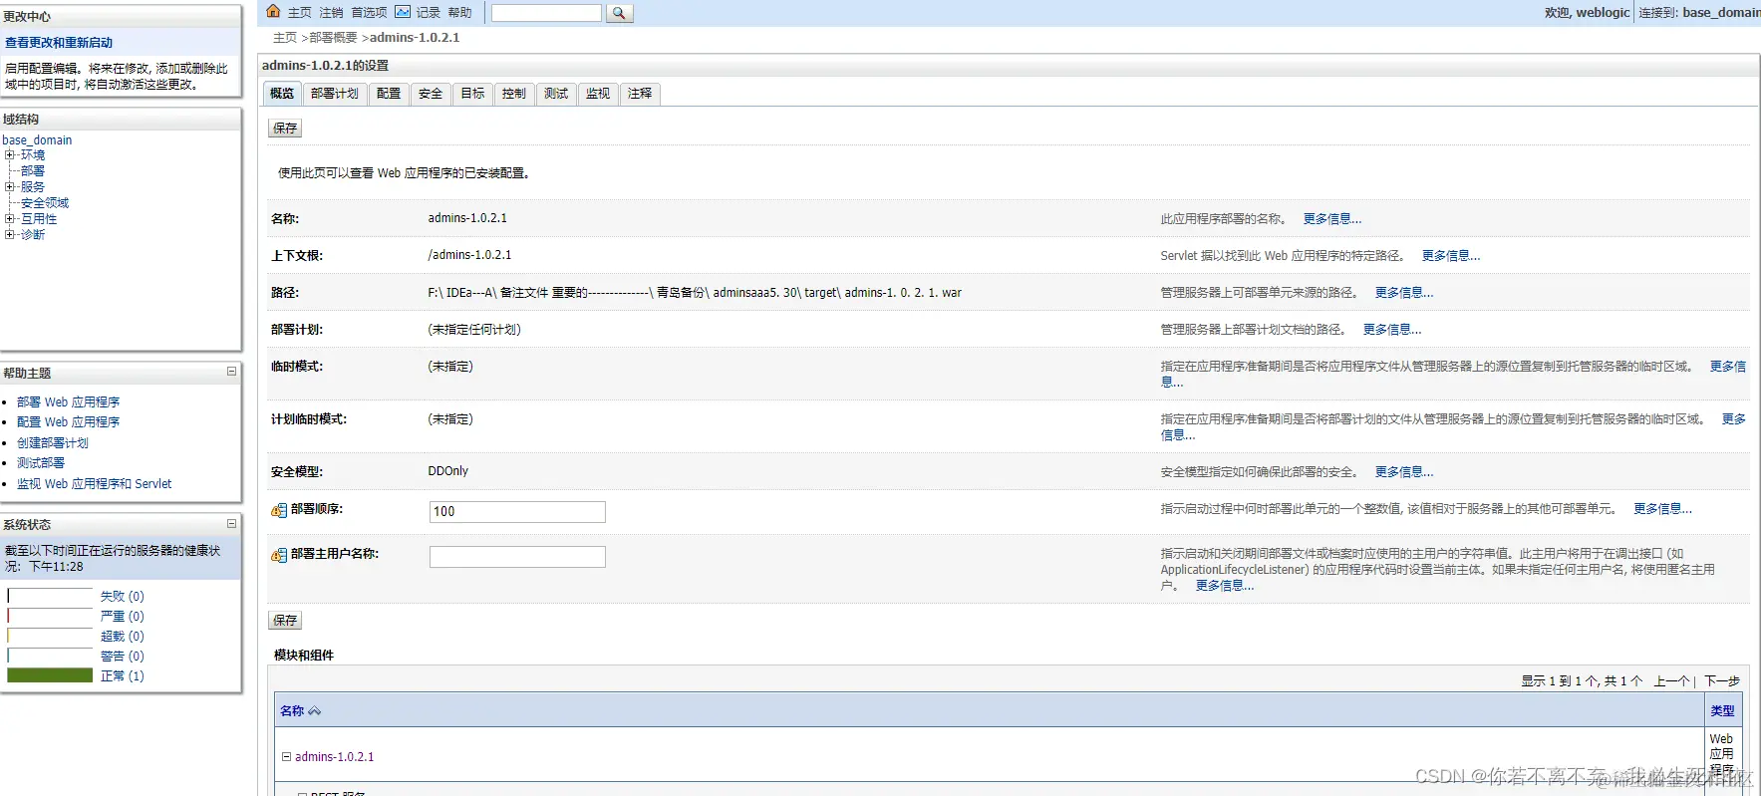1761x796 pixels.
Task: Click the record icon next to 记录
Action: tap(403, 12)
